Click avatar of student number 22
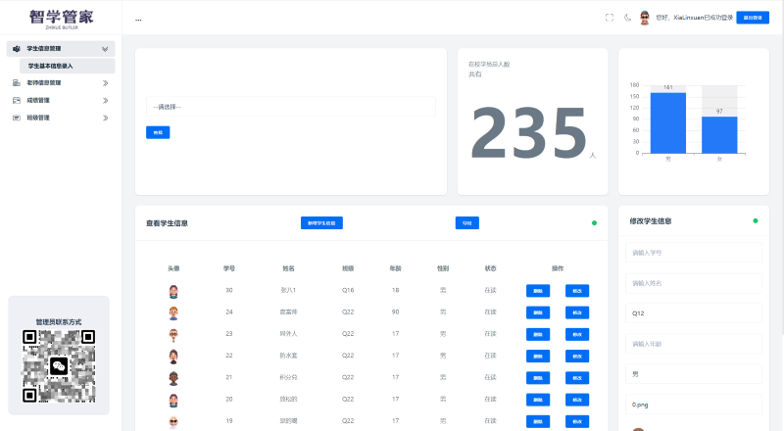This screenshot has height=431, width=784. coord(173,357)
